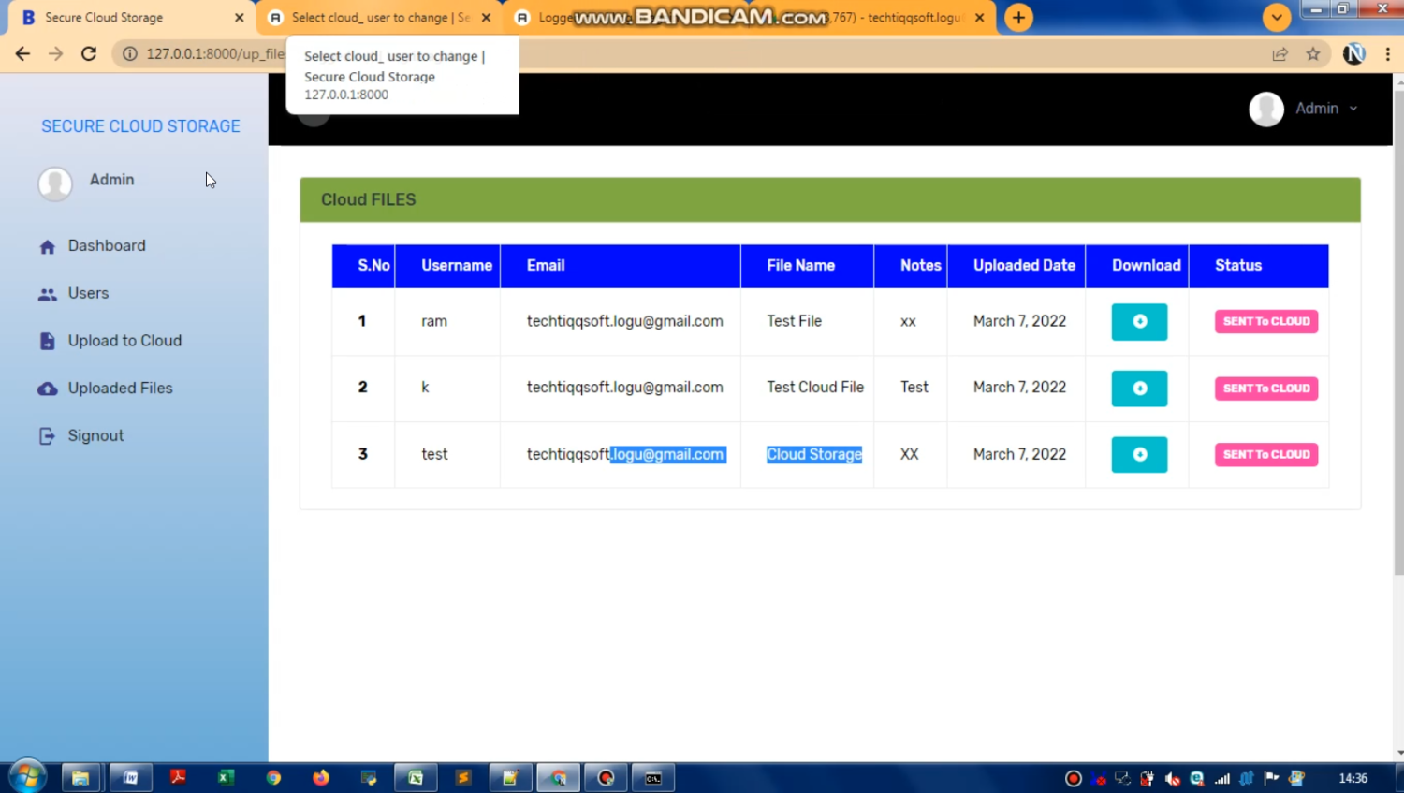Download the Test File from ram's row
1404x793 pixels.
click(1139, 321)
